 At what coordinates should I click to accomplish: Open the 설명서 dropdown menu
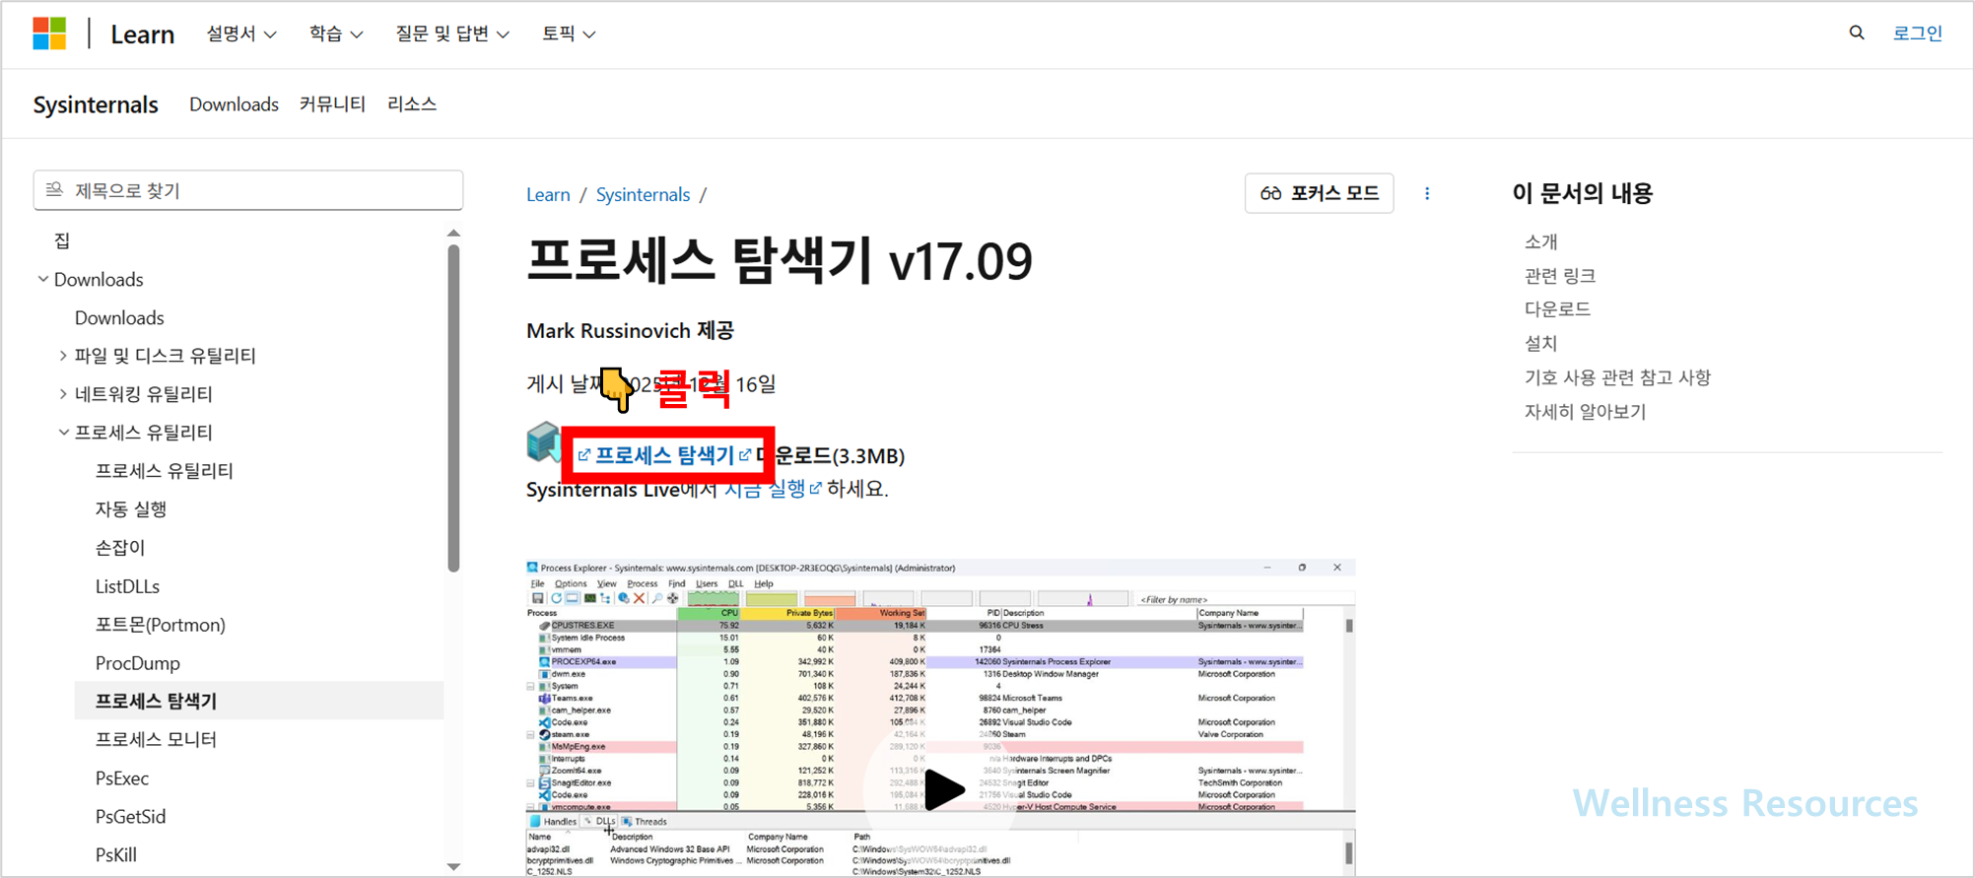click(240, 34)
